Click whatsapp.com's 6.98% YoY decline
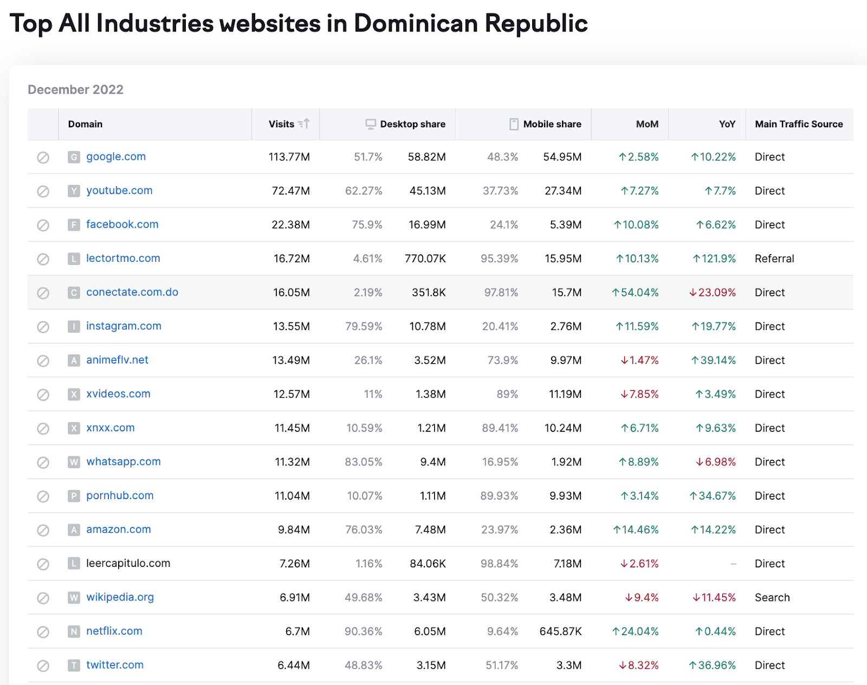Screen dimensions: 867x685 (716, 462)
